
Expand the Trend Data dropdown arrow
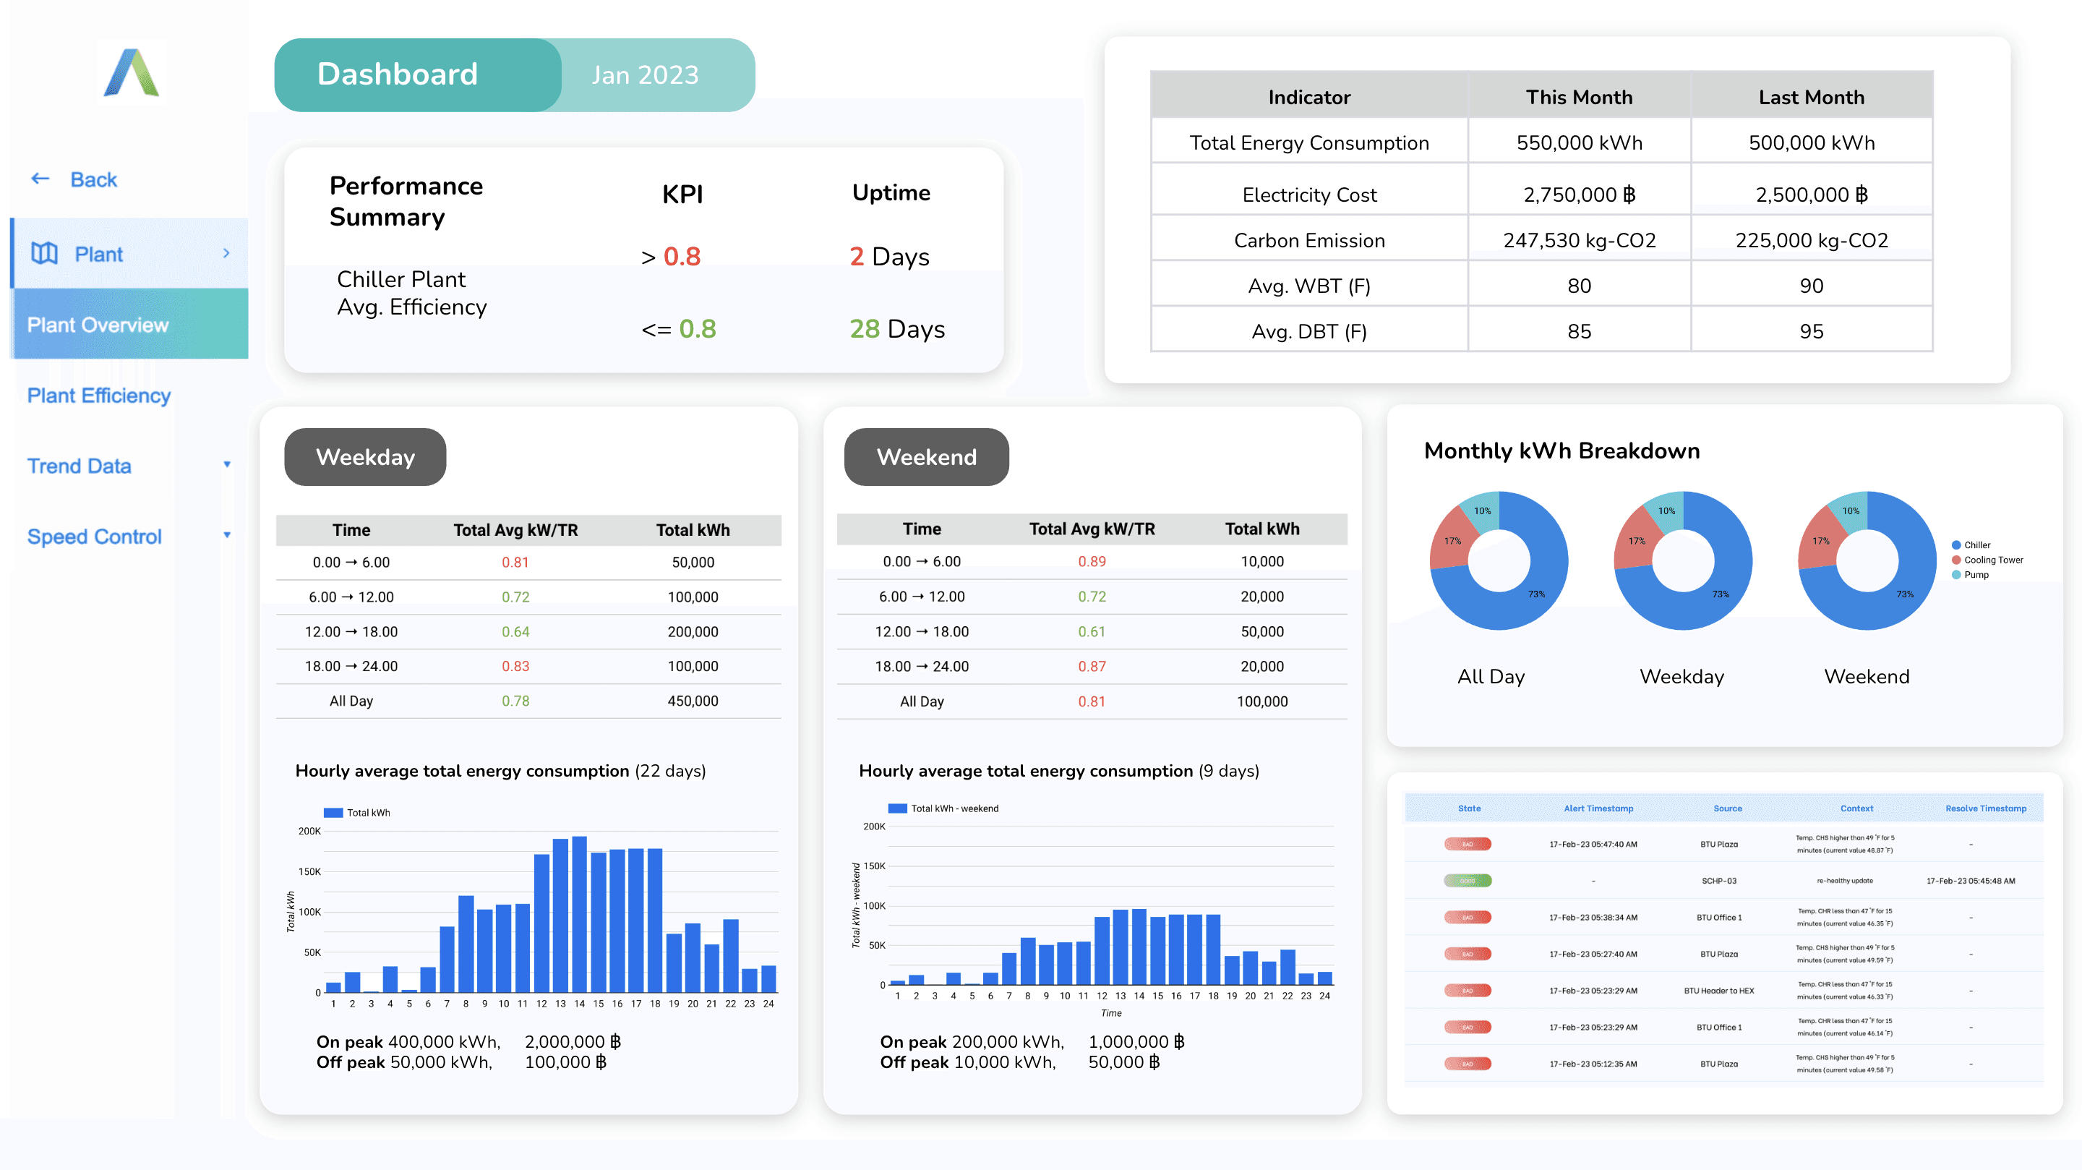[227, 465]
